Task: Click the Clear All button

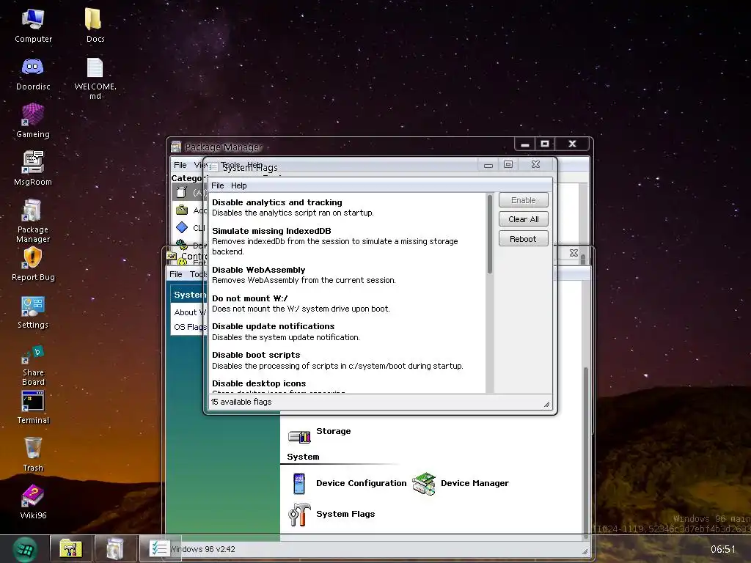Action: [523, 219]
